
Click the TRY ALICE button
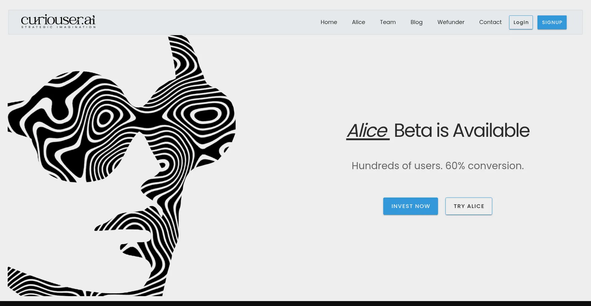468,206
